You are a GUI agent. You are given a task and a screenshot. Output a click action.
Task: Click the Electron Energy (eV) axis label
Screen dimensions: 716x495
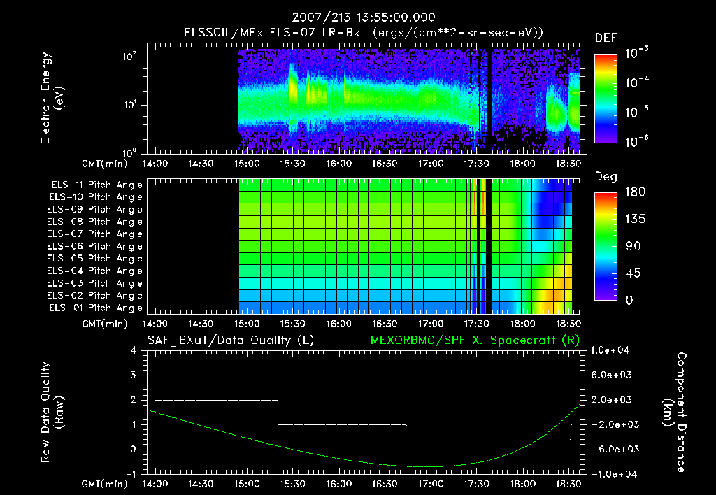52,98
